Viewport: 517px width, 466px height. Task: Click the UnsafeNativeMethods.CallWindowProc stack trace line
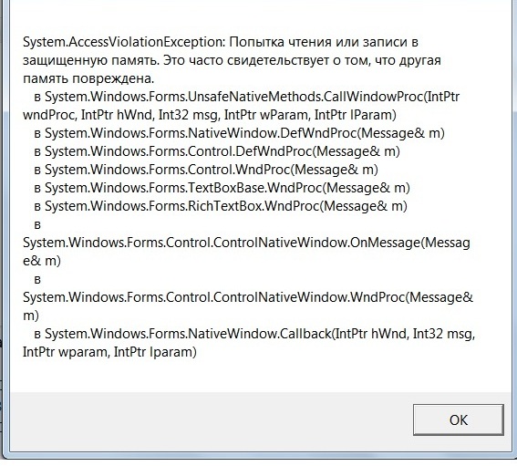(x=246, y=97)
